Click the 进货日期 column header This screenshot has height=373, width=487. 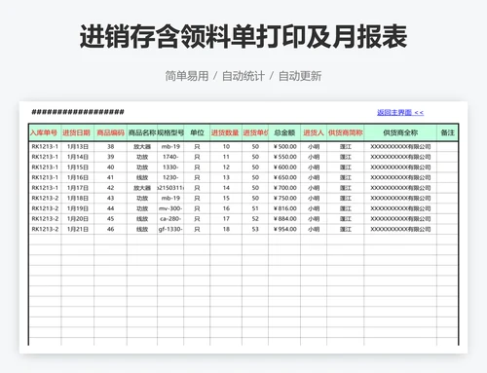point(77,132)
